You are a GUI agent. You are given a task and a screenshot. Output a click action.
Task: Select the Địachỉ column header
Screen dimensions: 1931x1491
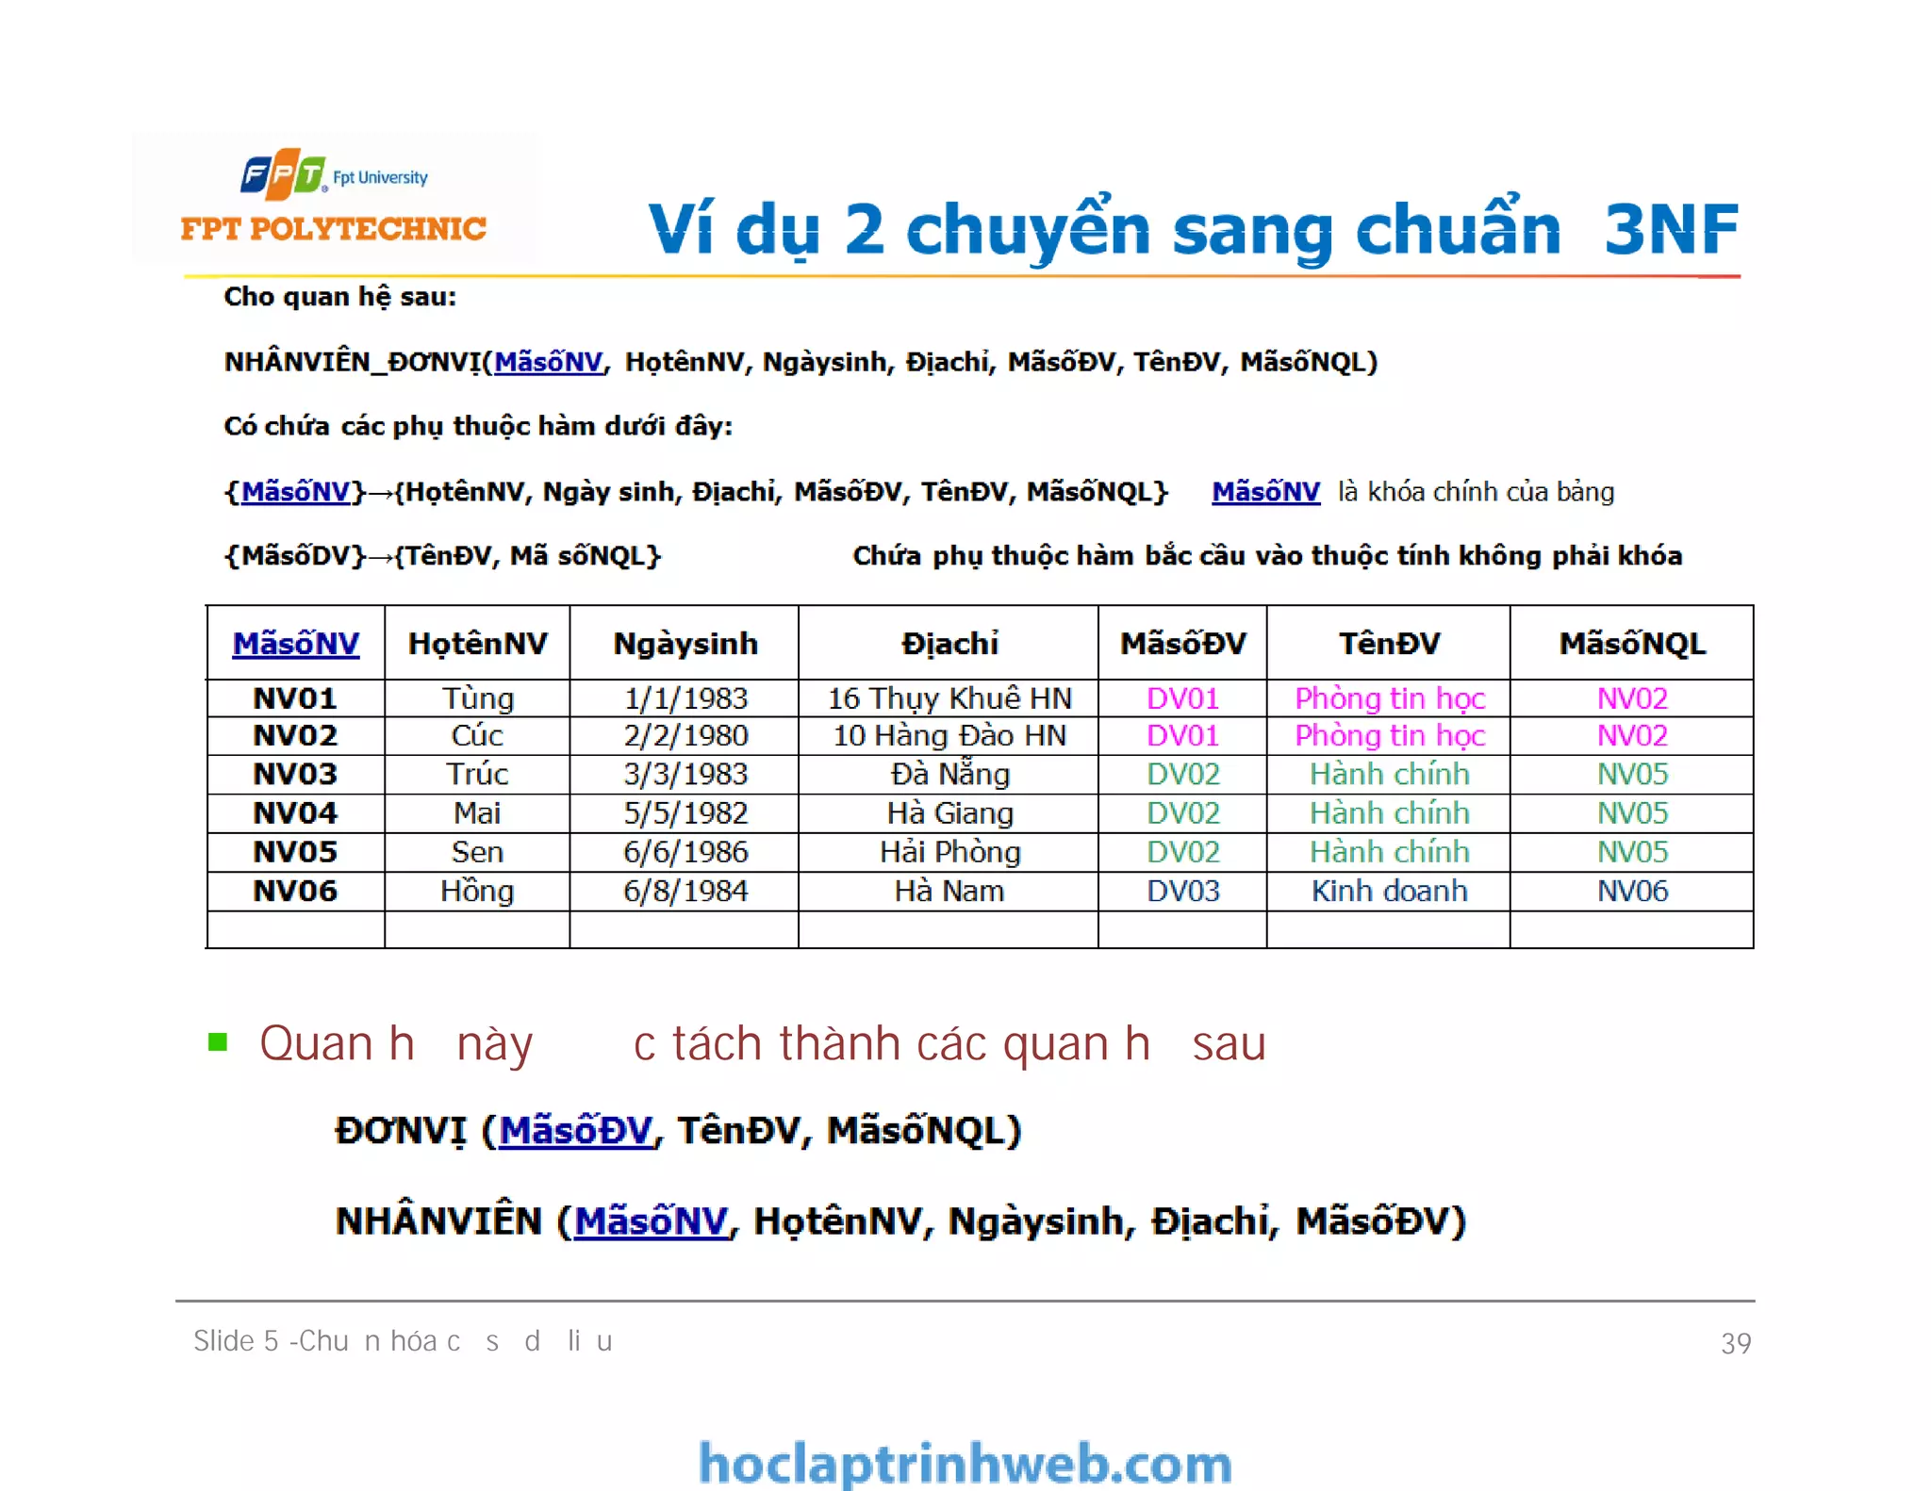pos(949,644)
